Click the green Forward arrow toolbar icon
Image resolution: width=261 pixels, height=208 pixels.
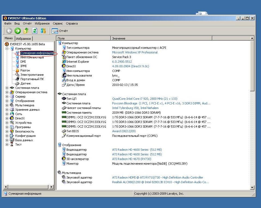tap(18, 31)
